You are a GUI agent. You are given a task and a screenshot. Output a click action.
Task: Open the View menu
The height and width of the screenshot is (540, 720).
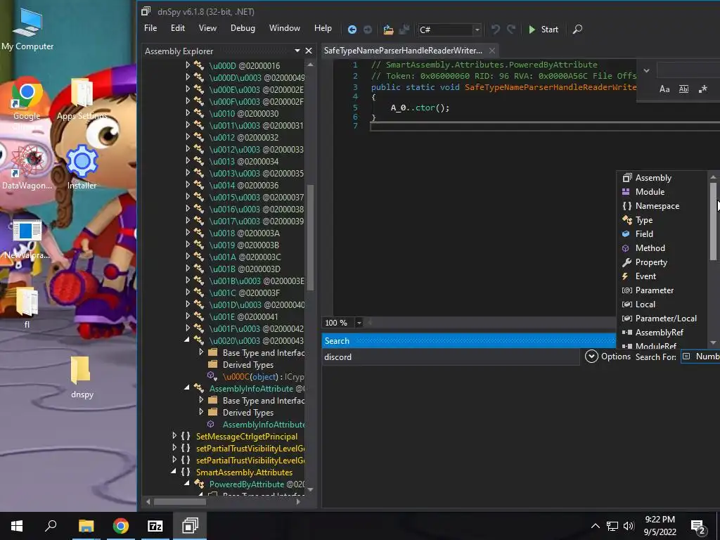(x=207, y=28)
